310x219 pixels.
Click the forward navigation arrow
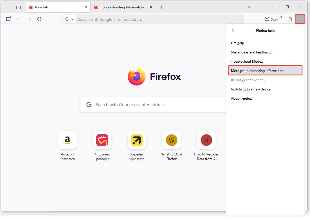coord(29,19)
